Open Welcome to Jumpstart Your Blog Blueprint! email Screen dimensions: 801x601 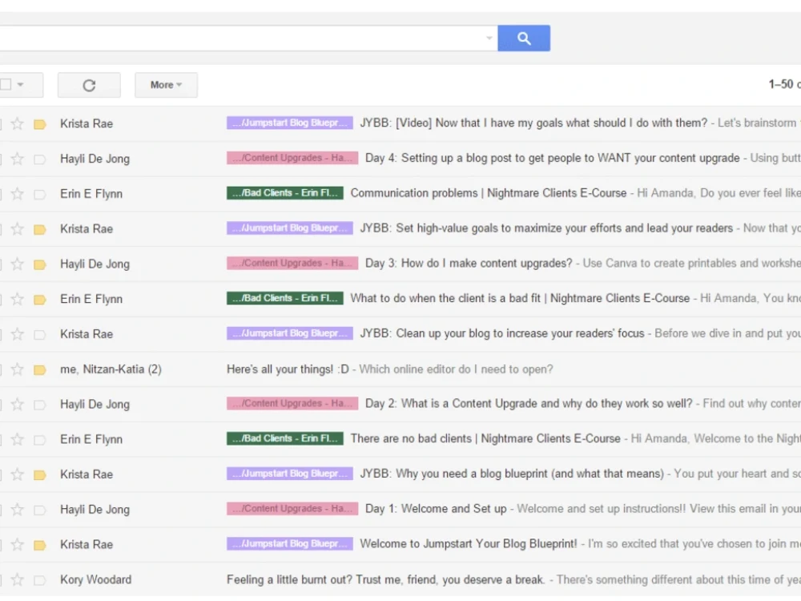coord(469,543)
